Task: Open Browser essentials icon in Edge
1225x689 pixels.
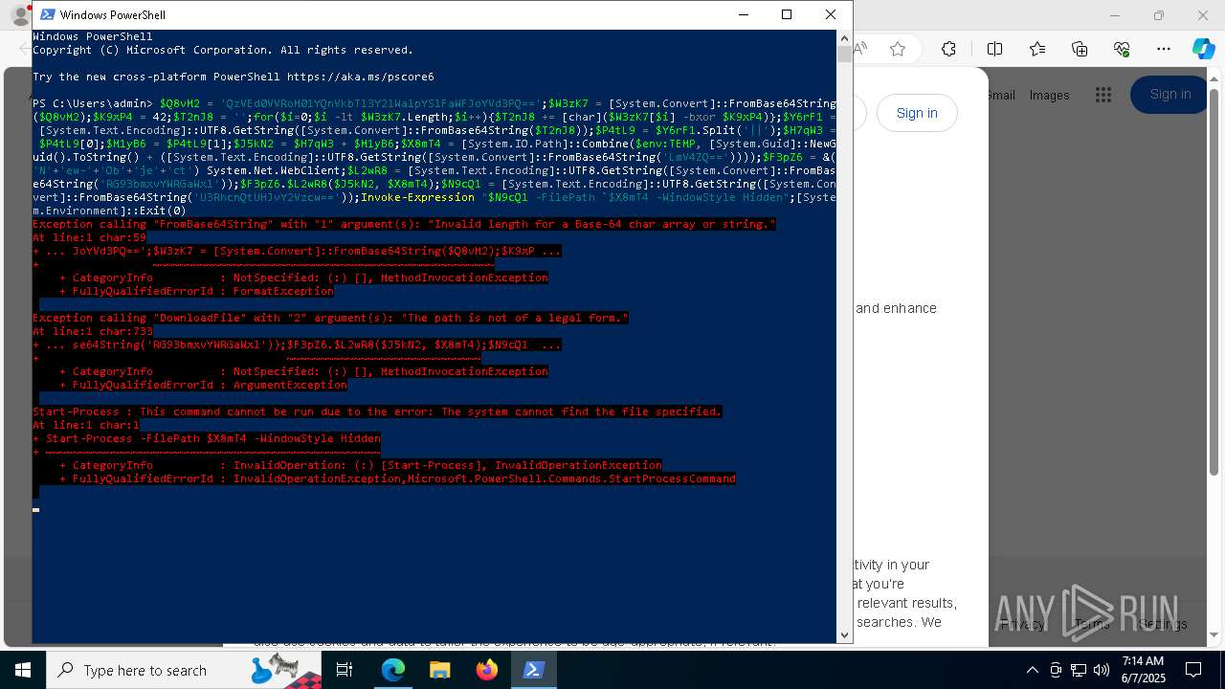Action: pos(1122,49)
